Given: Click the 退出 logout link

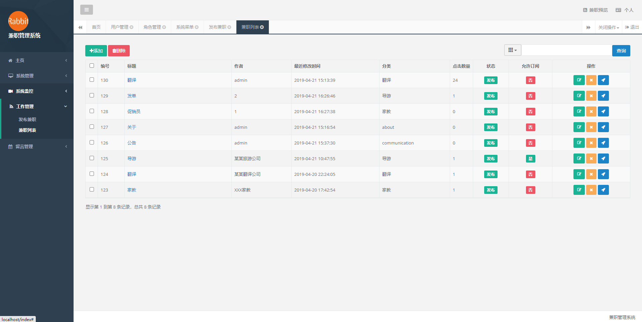Looking at the screenshot, I should [x=632, y=27].
